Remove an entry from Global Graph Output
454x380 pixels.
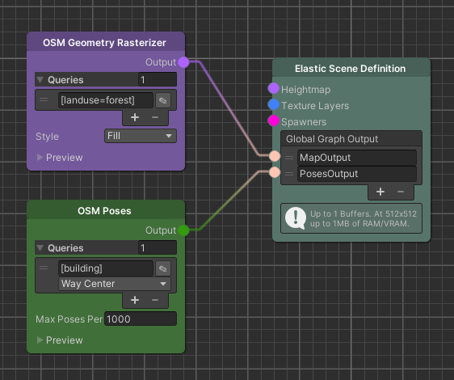click(x=401, y=192)
